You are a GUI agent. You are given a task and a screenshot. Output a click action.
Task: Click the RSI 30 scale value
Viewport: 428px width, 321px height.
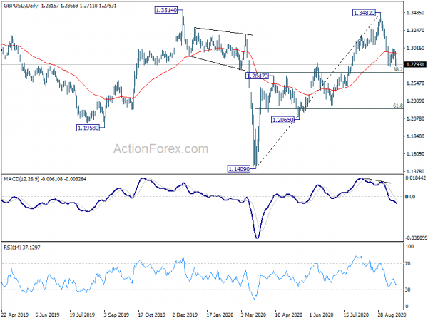point(408,290)
